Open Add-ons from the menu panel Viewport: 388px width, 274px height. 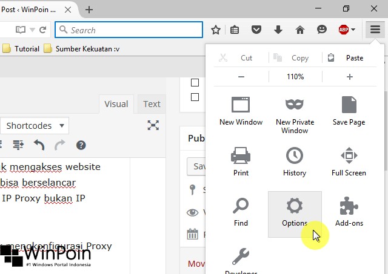(349, 212)
